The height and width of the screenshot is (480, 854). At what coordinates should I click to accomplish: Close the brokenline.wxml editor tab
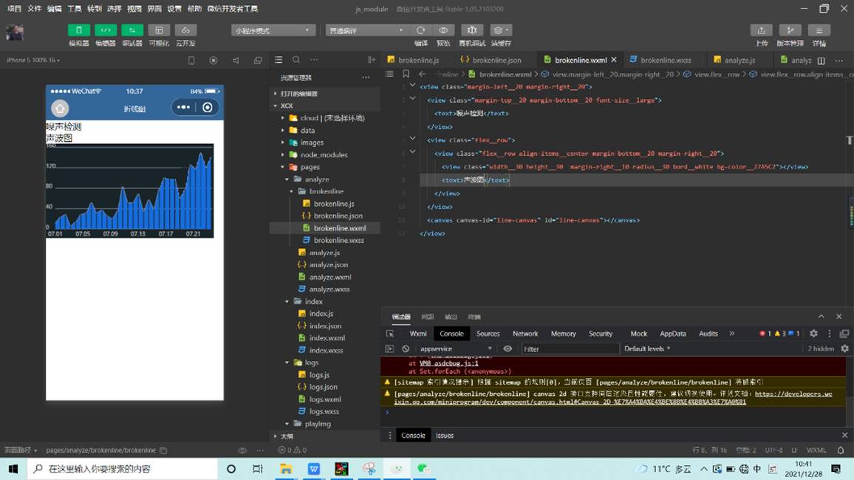[x=614, y=60]
